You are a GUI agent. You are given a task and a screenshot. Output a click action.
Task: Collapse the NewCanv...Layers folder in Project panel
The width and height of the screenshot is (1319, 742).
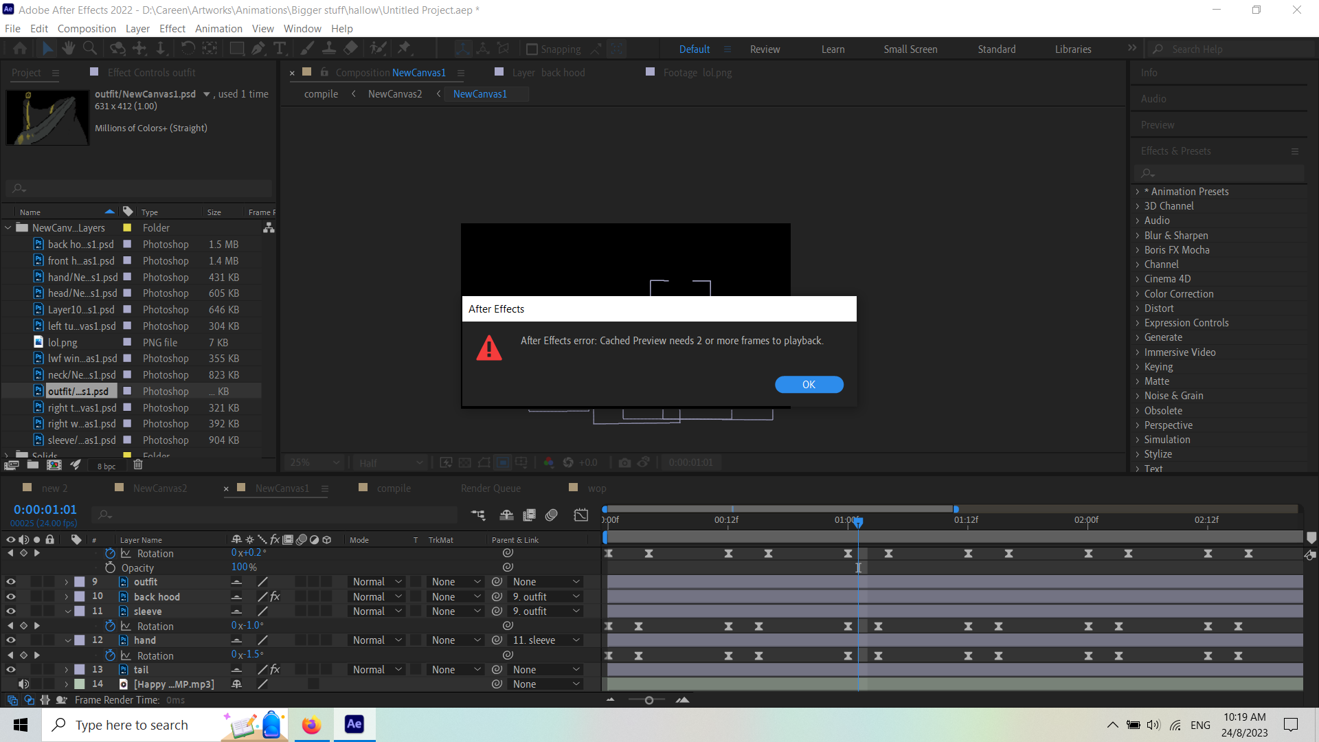(x=8, y=227)
